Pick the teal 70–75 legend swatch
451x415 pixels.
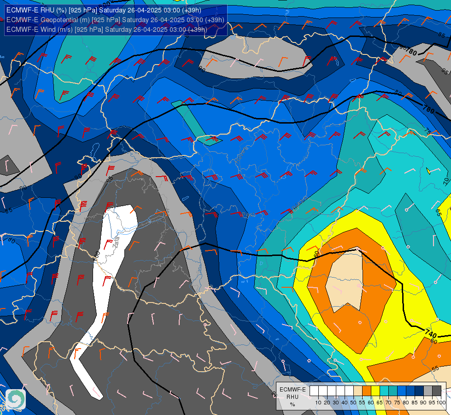pyautogui.click(x=393, y=391)
